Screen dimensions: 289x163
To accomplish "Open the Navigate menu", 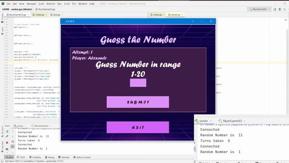I will [x=32, y=4].
